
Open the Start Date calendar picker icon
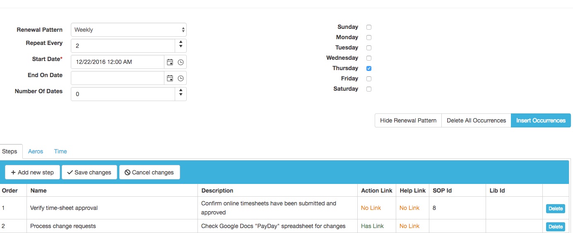click(170, 62)
